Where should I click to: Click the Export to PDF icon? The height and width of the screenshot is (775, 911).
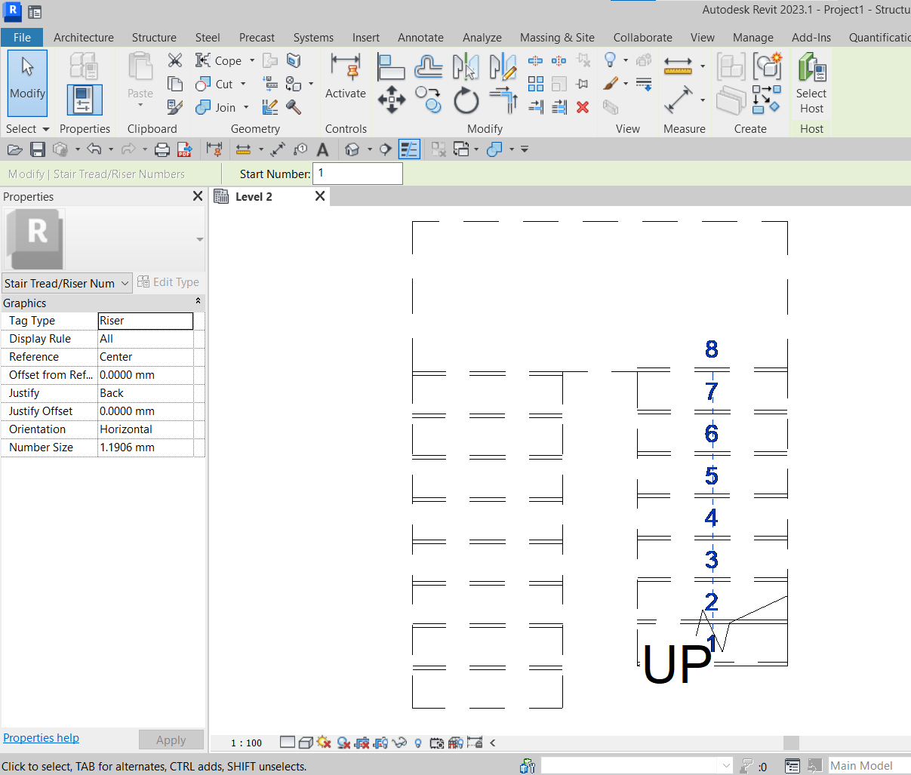[184, 149]
